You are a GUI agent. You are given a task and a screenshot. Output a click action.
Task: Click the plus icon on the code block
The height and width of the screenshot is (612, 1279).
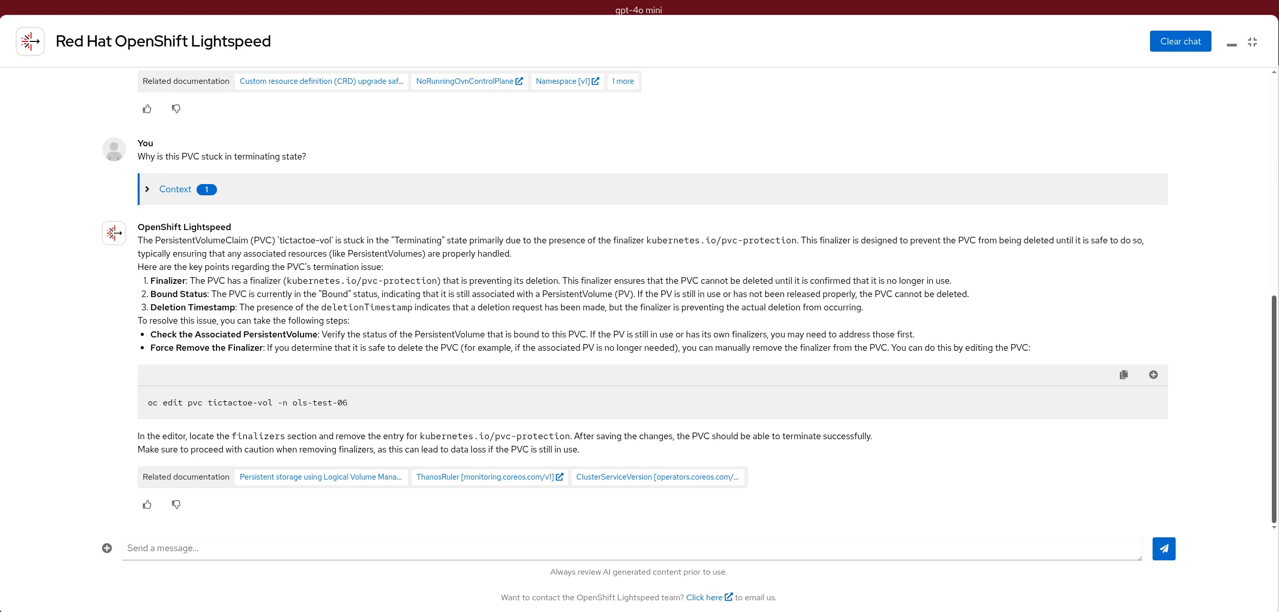click(x=1153, y=375)
